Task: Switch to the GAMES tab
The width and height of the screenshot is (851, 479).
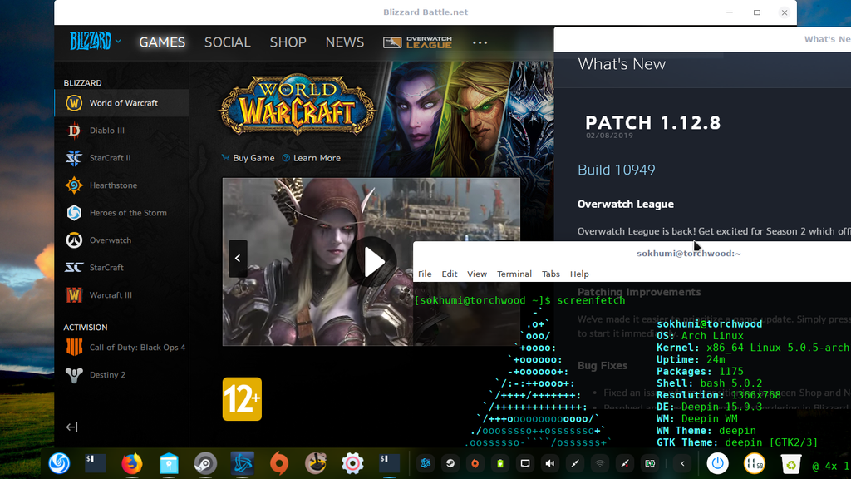Action: (162, 42)
